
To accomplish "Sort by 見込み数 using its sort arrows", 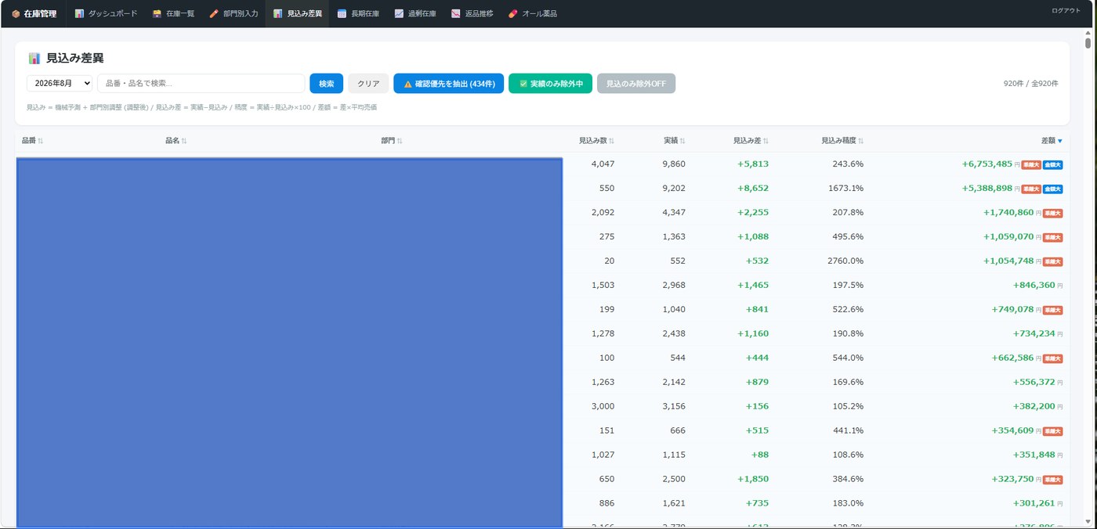I will (x=612, y=141).
